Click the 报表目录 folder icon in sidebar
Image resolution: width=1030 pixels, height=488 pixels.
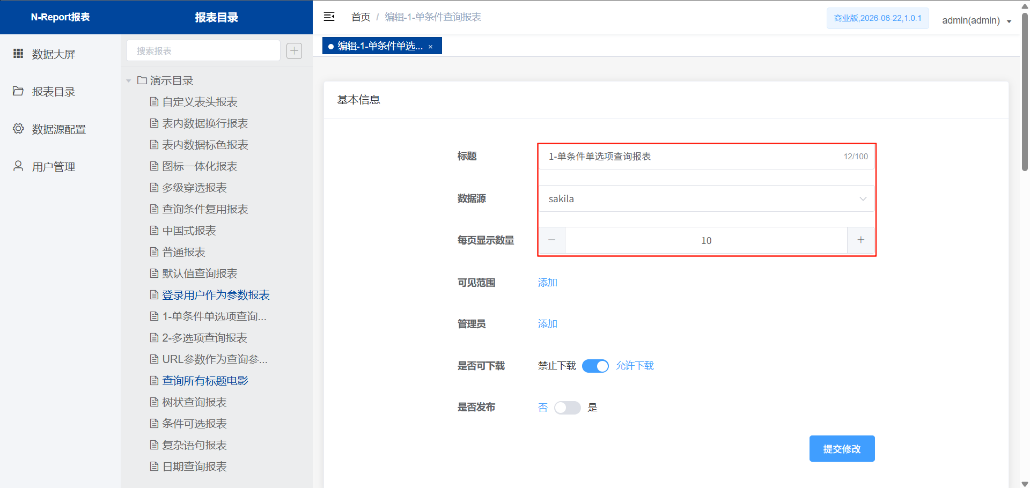click(18, 91)
